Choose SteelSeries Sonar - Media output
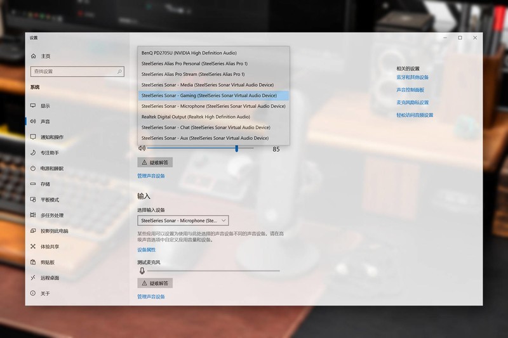This screenshot has height=338, width=508. click(213, 85)
